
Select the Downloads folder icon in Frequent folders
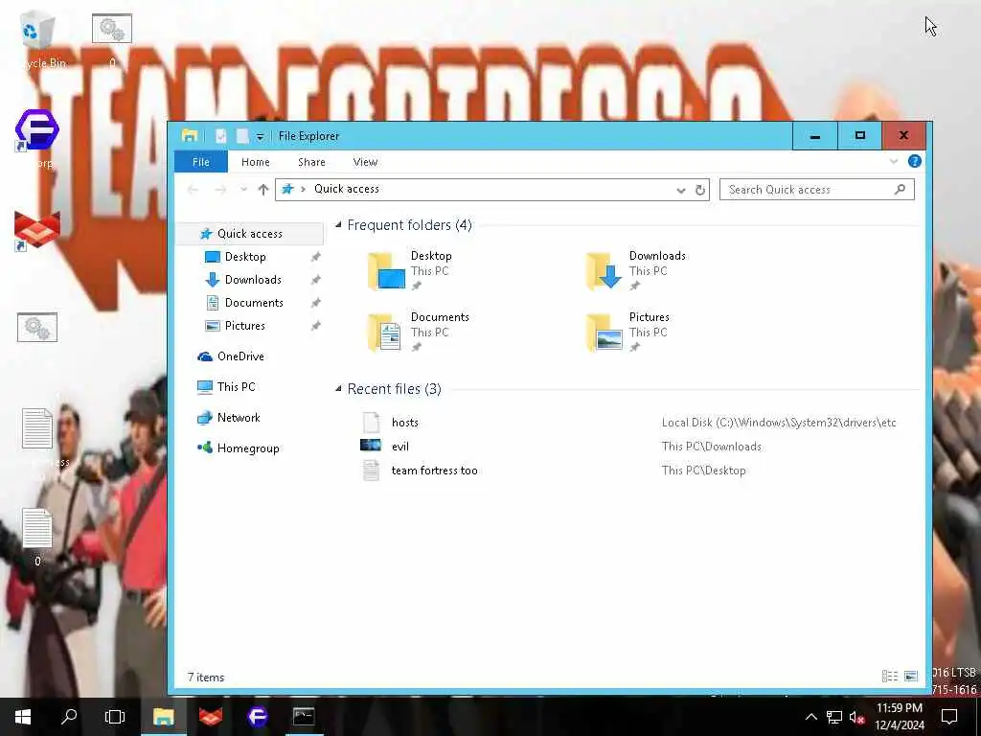tap(605, 270)
